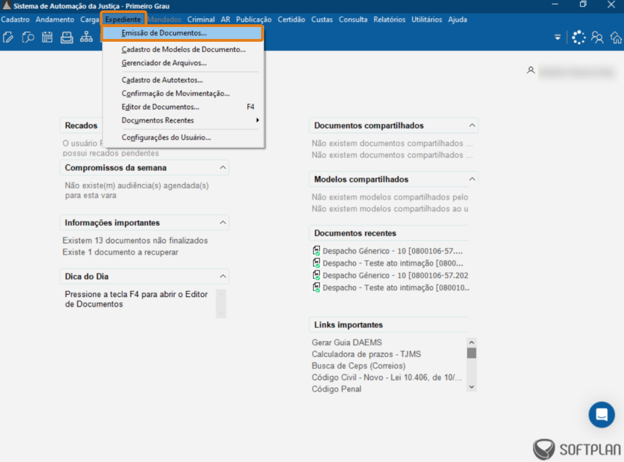The image size is (624, 462).
Task: Open the Andamento menu
Action: [x=55, y=20]
